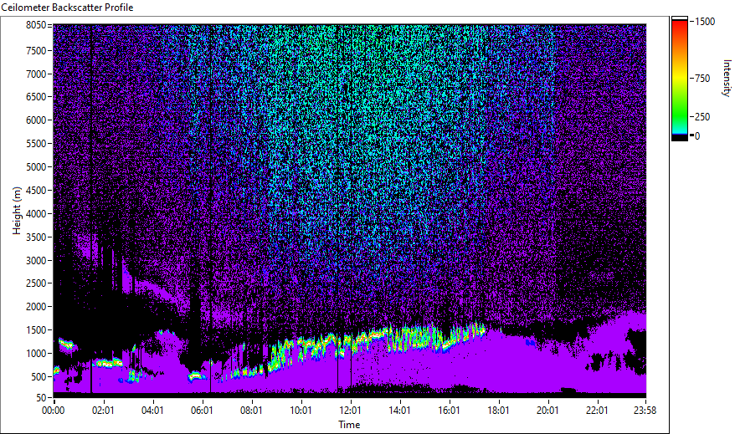Viewport: 735px width, 434px height.
Task: Select the 1000 height axis value
Action: tap(36, 354)
